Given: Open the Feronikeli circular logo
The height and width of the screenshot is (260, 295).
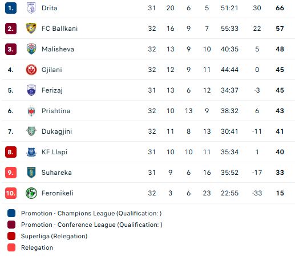Looking at the screenshot, I should (31, 193).
